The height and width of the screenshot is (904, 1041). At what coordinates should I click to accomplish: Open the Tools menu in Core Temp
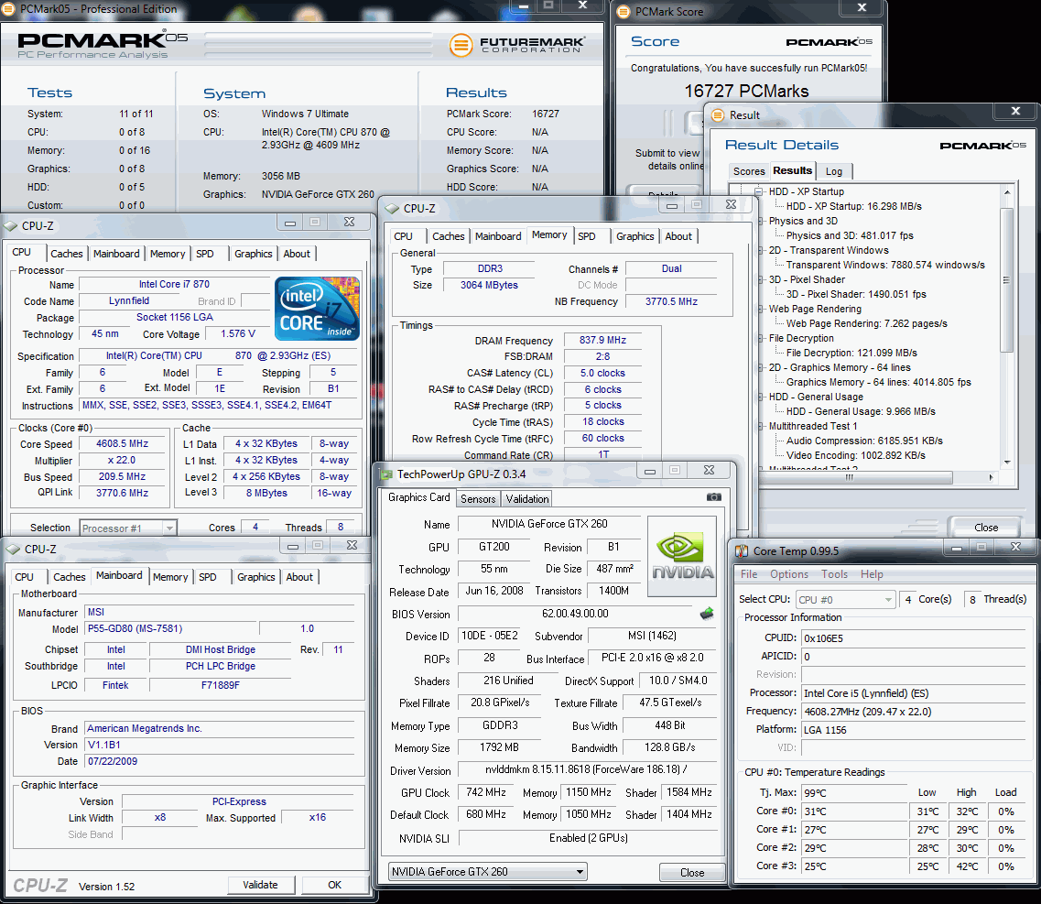tap(834, 574)
